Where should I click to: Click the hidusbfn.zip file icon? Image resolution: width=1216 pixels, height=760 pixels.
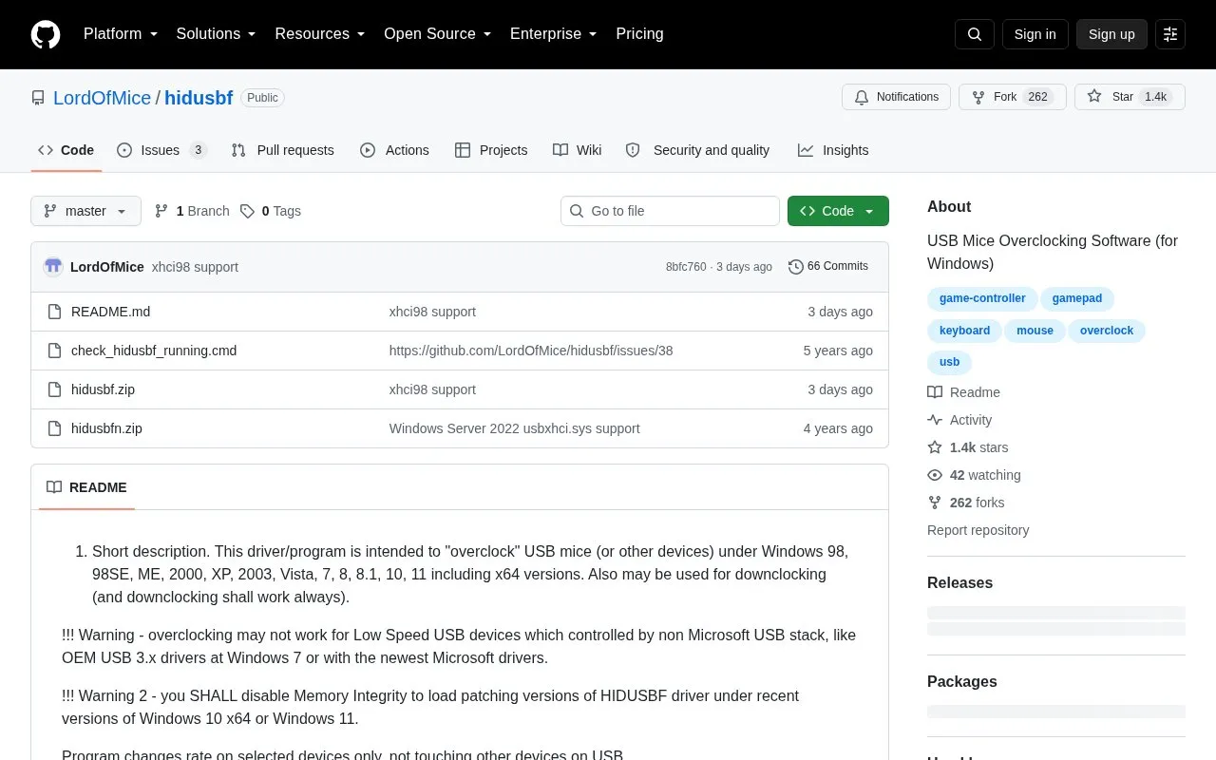55,428
